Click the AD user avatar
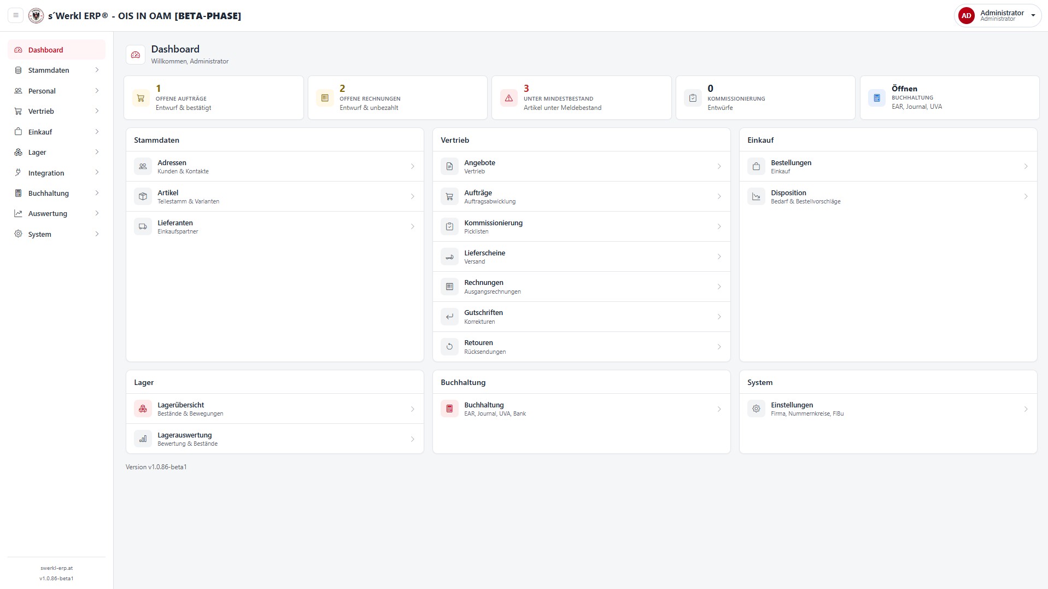This screenshot has width=1048, height=589. coord(966,16)
